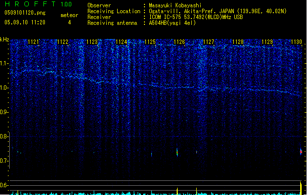
Task: Click the 1125 time marker
Action: [x=150, y=42]
